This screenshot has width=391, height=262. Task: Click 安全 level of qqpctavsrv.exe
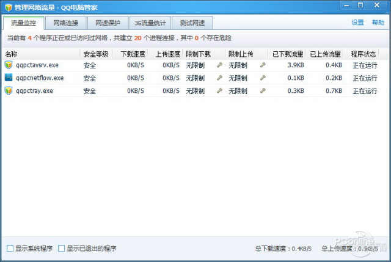pos(90,65)
